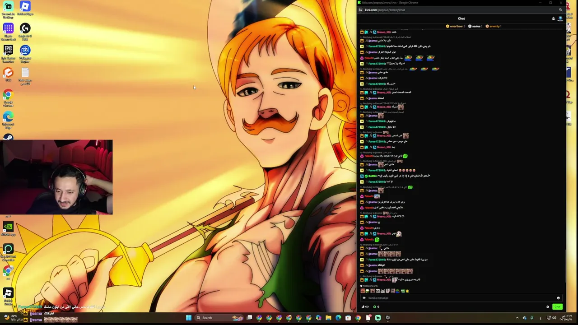Open the orange GGG desktop shortcut

8,75
